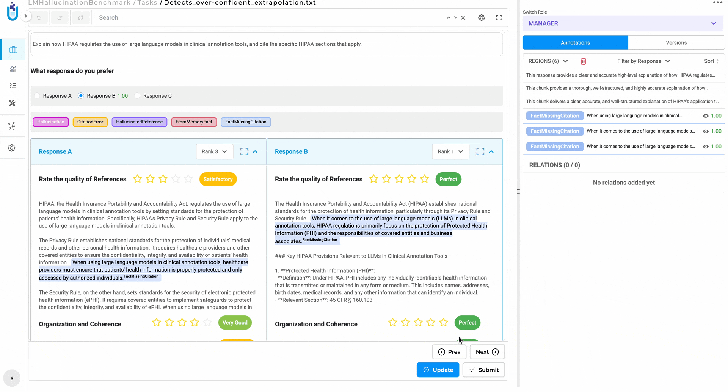The image size is (728, 392).
Task: Open the tools icon in the sidebar
Action: coord(13,103)
